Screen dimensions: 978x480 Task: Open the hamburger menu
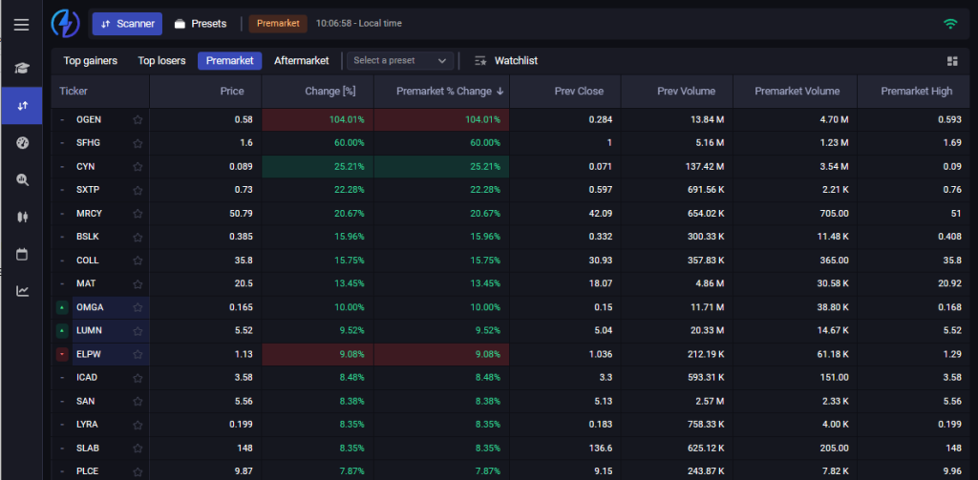pyautogui.click(x=22, y=25)
